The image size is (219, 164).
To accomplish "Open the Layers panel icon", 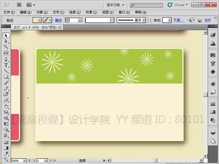I will pos(213,132).
